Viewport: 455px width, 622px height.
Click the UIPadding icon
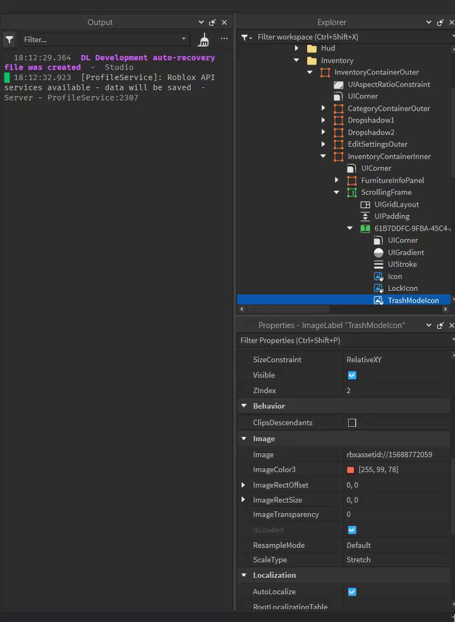tap(365, 217)
